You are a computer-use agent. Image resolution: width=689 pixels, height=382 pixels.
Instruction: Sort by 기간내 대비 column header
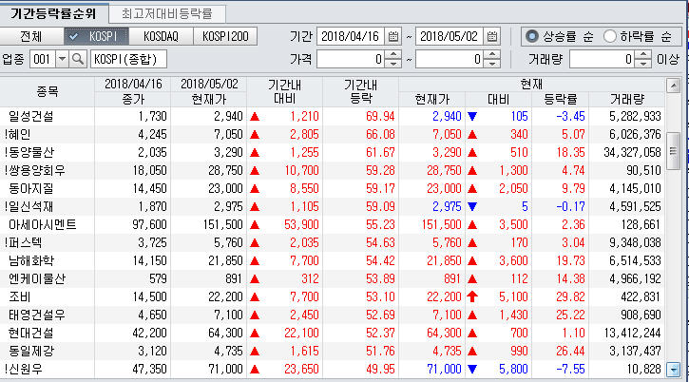point(284,91)
